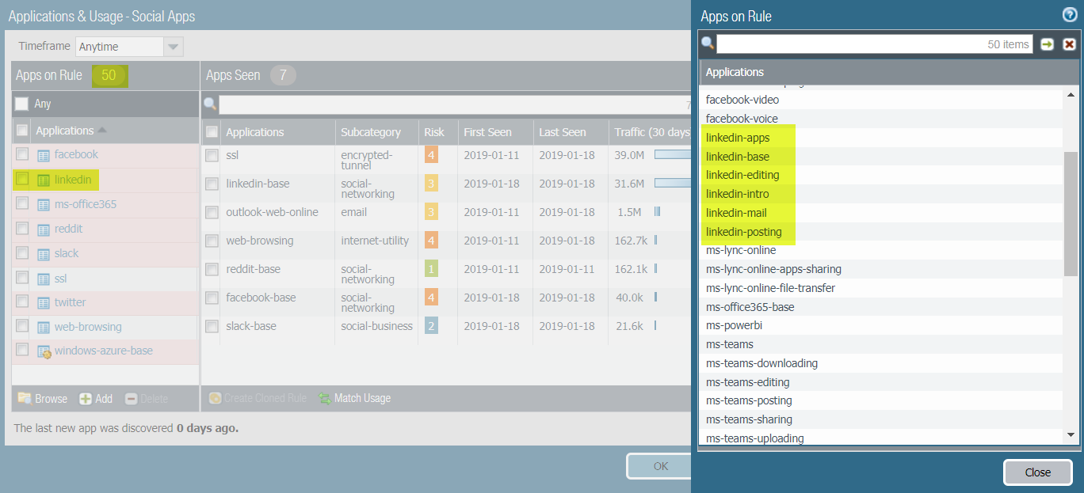Clear the search with red X icon
Viewport: 1084px width, 493px height.
[x=1069, y=44]
